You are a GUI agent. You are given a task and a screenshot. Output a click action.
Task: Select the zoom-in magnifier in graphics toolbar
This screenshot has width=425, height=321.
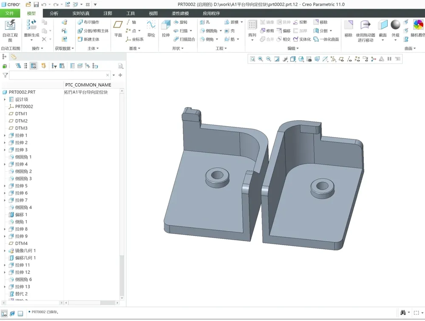[x=261, y=59]
